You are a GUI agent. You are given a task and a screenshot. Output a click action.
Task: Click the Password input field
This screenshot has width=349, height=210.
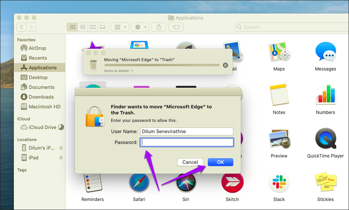click(187, 142)
